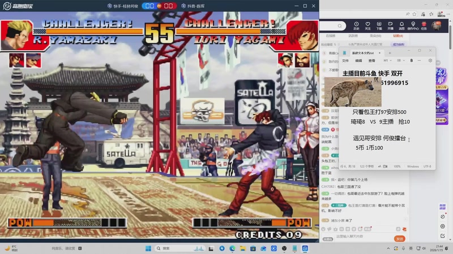Click the orange 发送 send button
The height and width of the screenshot is (254, 453).
pyautogui.click(x=400, y=239)
